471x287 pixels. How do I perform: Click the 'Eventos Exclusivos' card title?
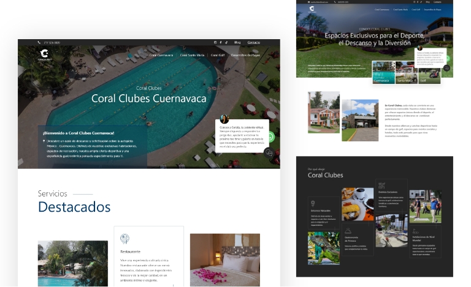click(x=388, y=192)
